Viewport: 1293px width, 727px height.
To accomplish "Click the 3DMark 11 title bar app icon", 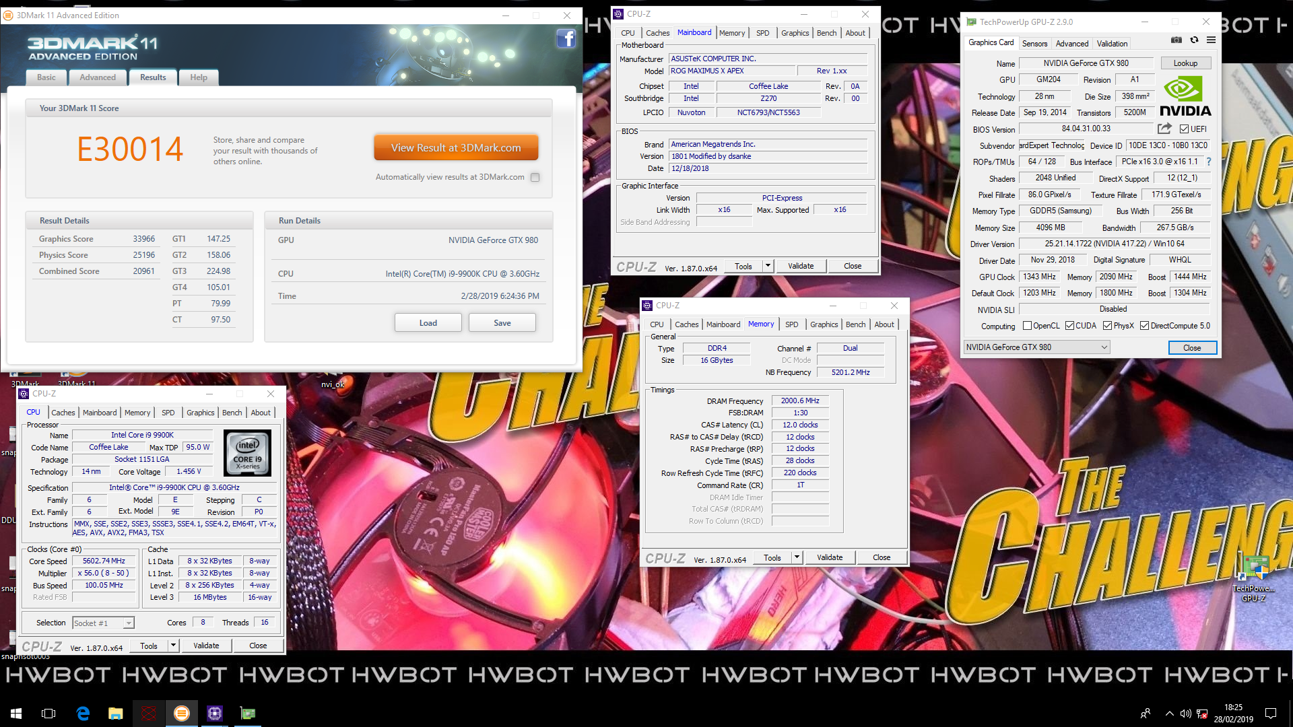I will [x=9, y=15].
